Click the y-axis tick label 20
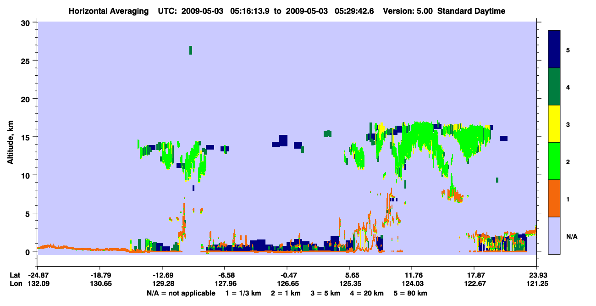The width and height of the screenshot is (596, 306). pos(27,99)
